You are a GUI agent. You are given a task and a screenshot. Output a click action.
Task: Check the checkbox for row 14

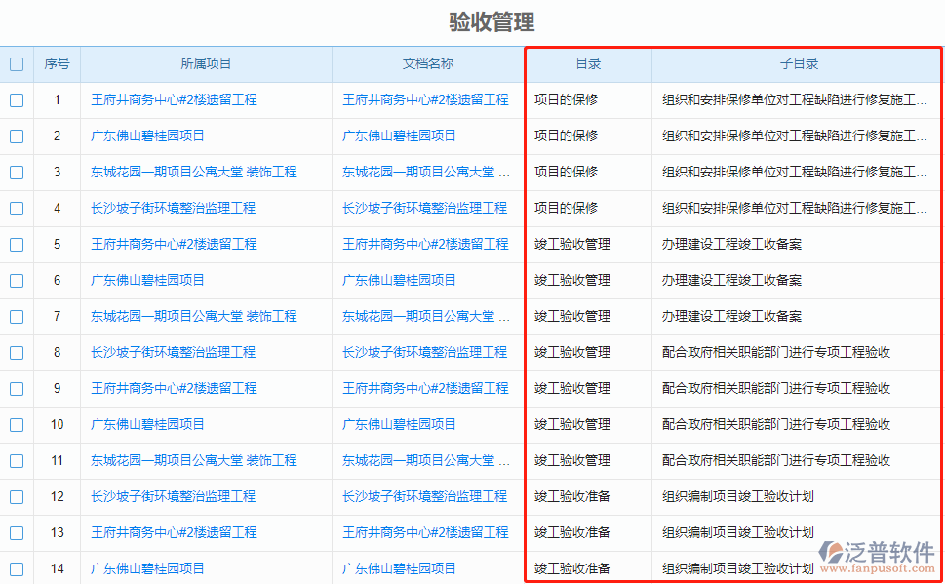pyautogui.click(x=16, y=568)
